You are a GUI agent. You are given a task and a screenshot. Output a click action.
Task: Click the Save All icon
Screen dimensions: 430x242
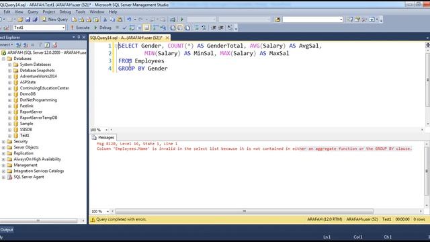pos(35,19)
